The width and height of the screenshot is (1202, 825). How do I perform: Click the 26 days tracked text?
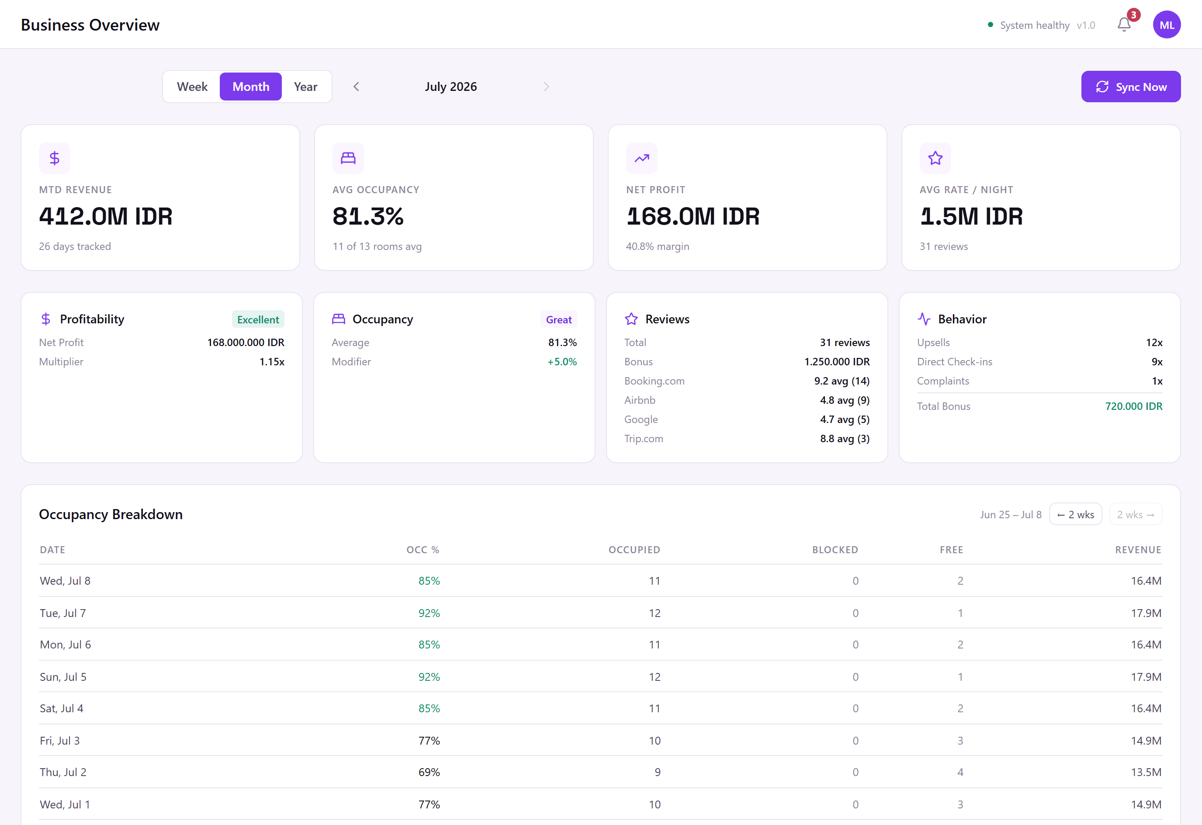click(x=75, y=246)
